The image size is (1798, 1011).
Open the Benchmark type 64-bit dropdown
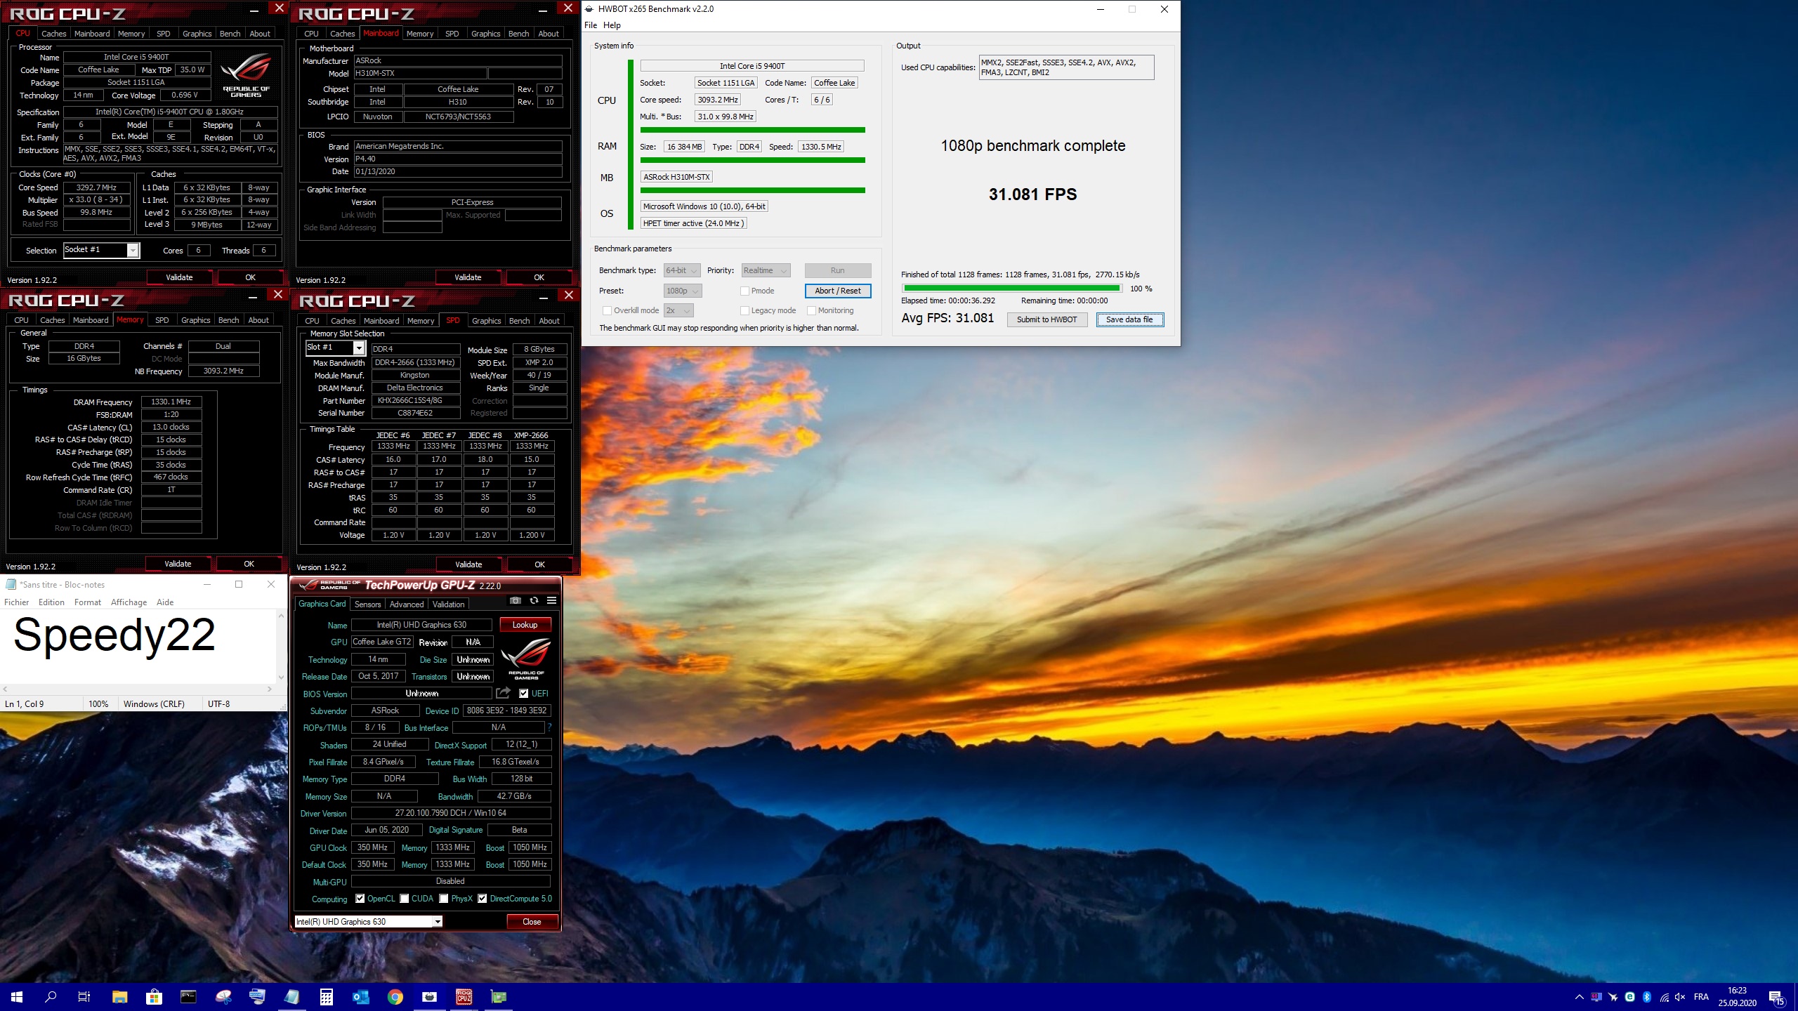[682, 270]
